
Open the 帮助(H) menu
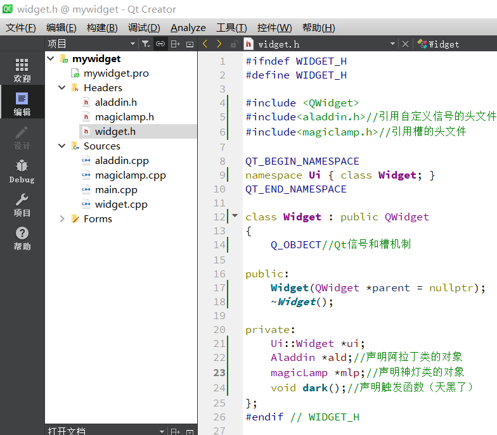[x=318, y=28]
